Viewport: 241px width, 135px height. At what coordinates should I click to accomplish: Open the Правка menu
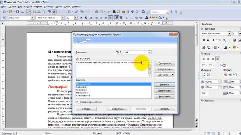coord(12,7)
